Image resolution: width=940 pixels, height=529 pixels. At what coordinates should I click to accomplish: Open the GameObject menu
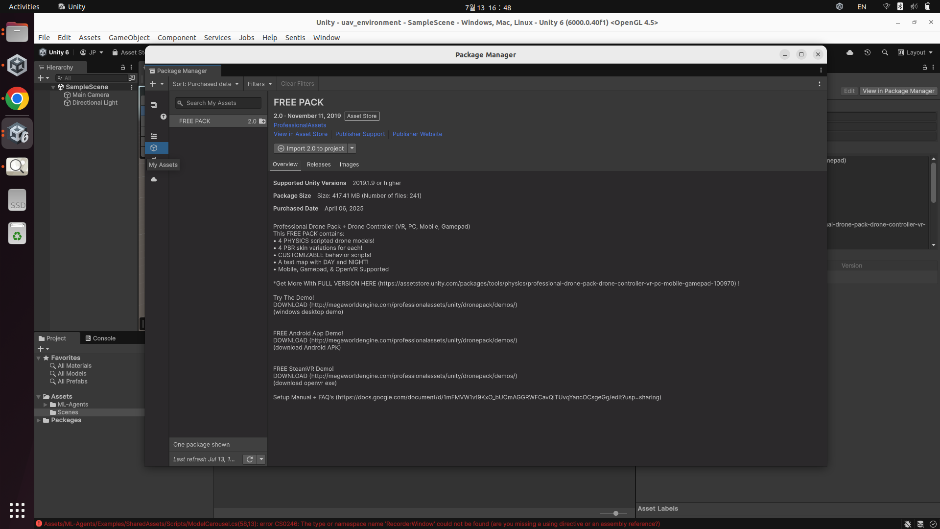point(129,38)
